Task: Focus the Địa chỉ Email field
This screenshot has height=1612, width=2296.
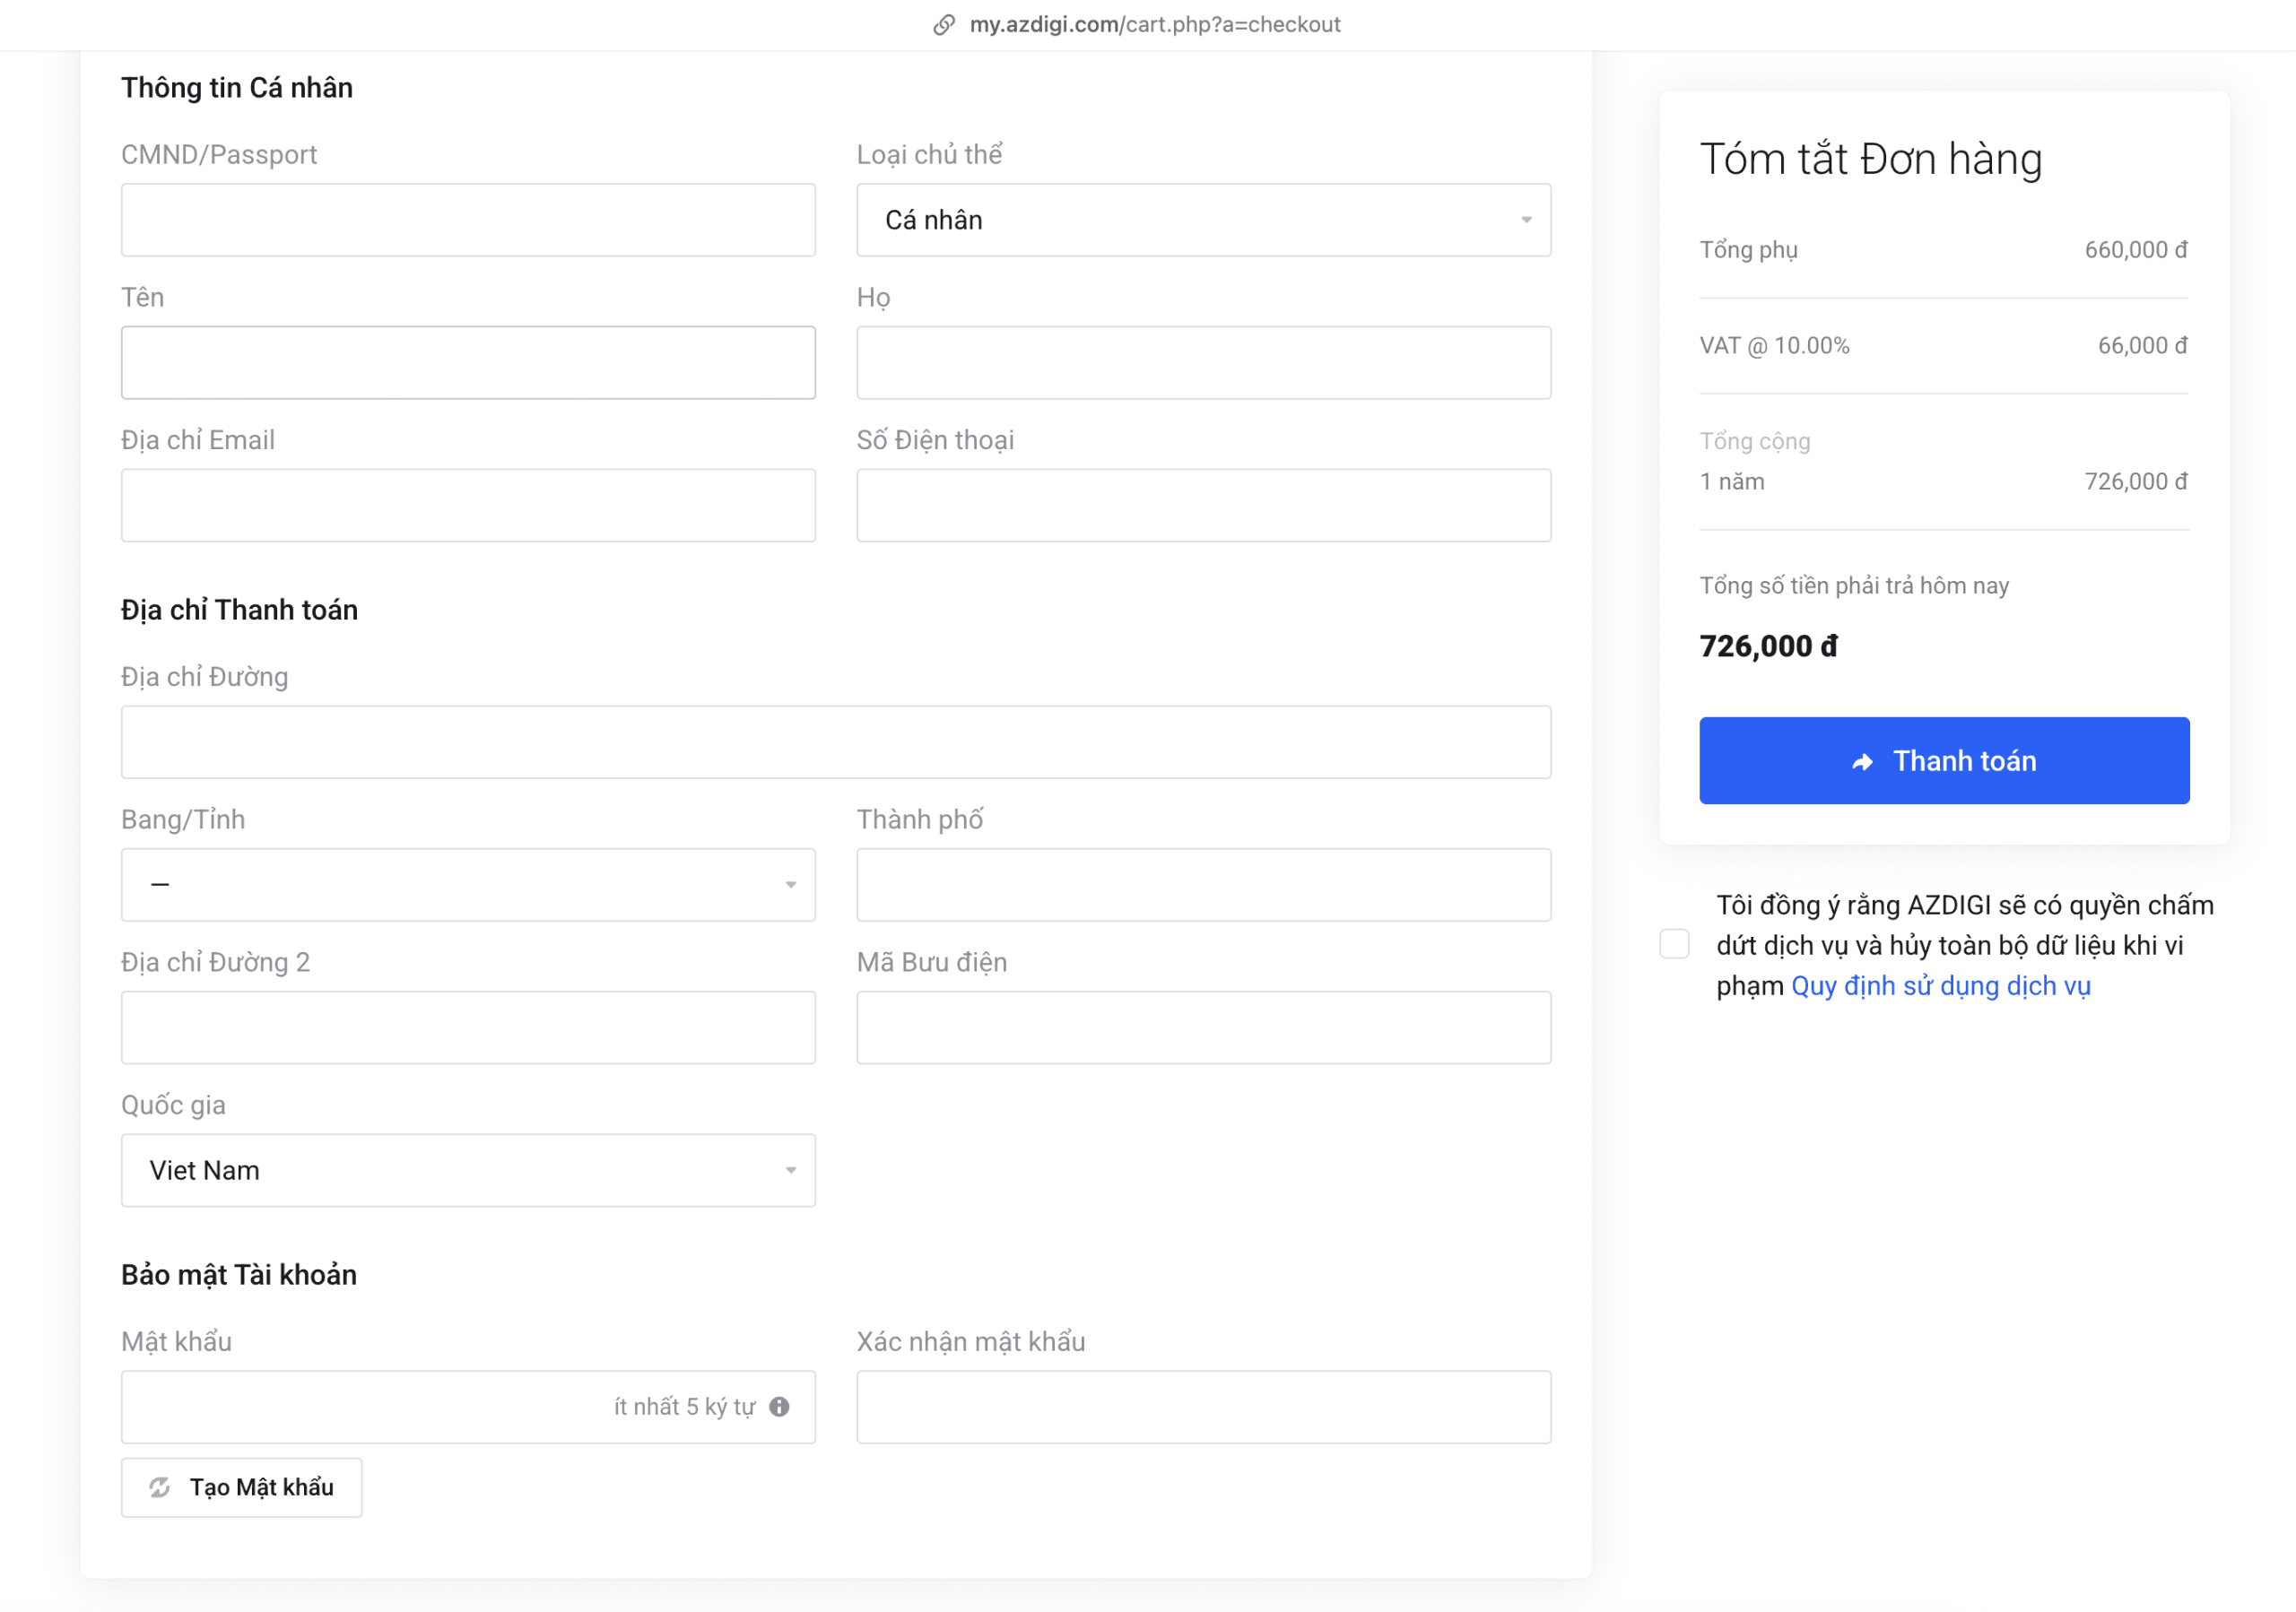Action: tap(468, 506)
